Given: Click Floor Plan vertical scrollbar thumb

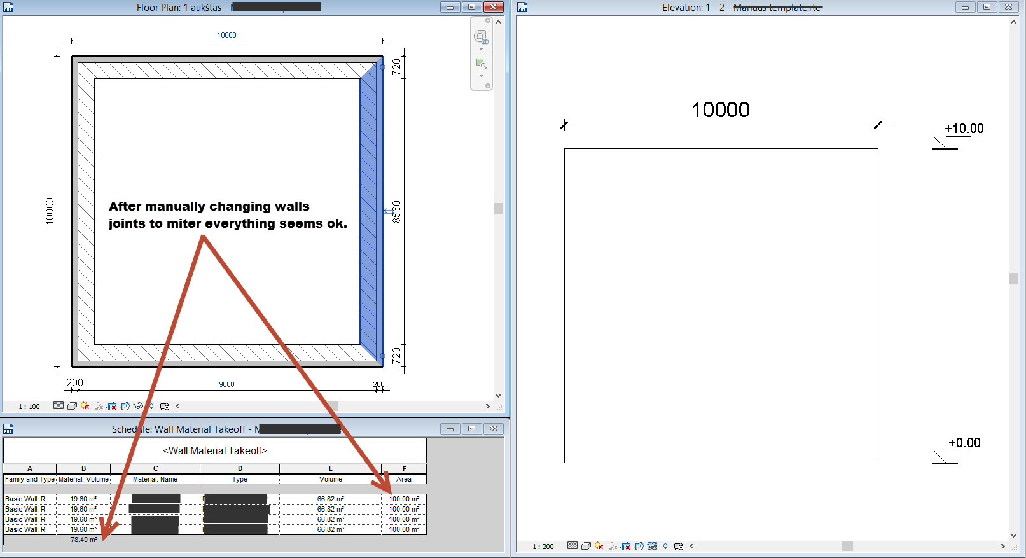Looking at the screenshot, I should 498,208.
